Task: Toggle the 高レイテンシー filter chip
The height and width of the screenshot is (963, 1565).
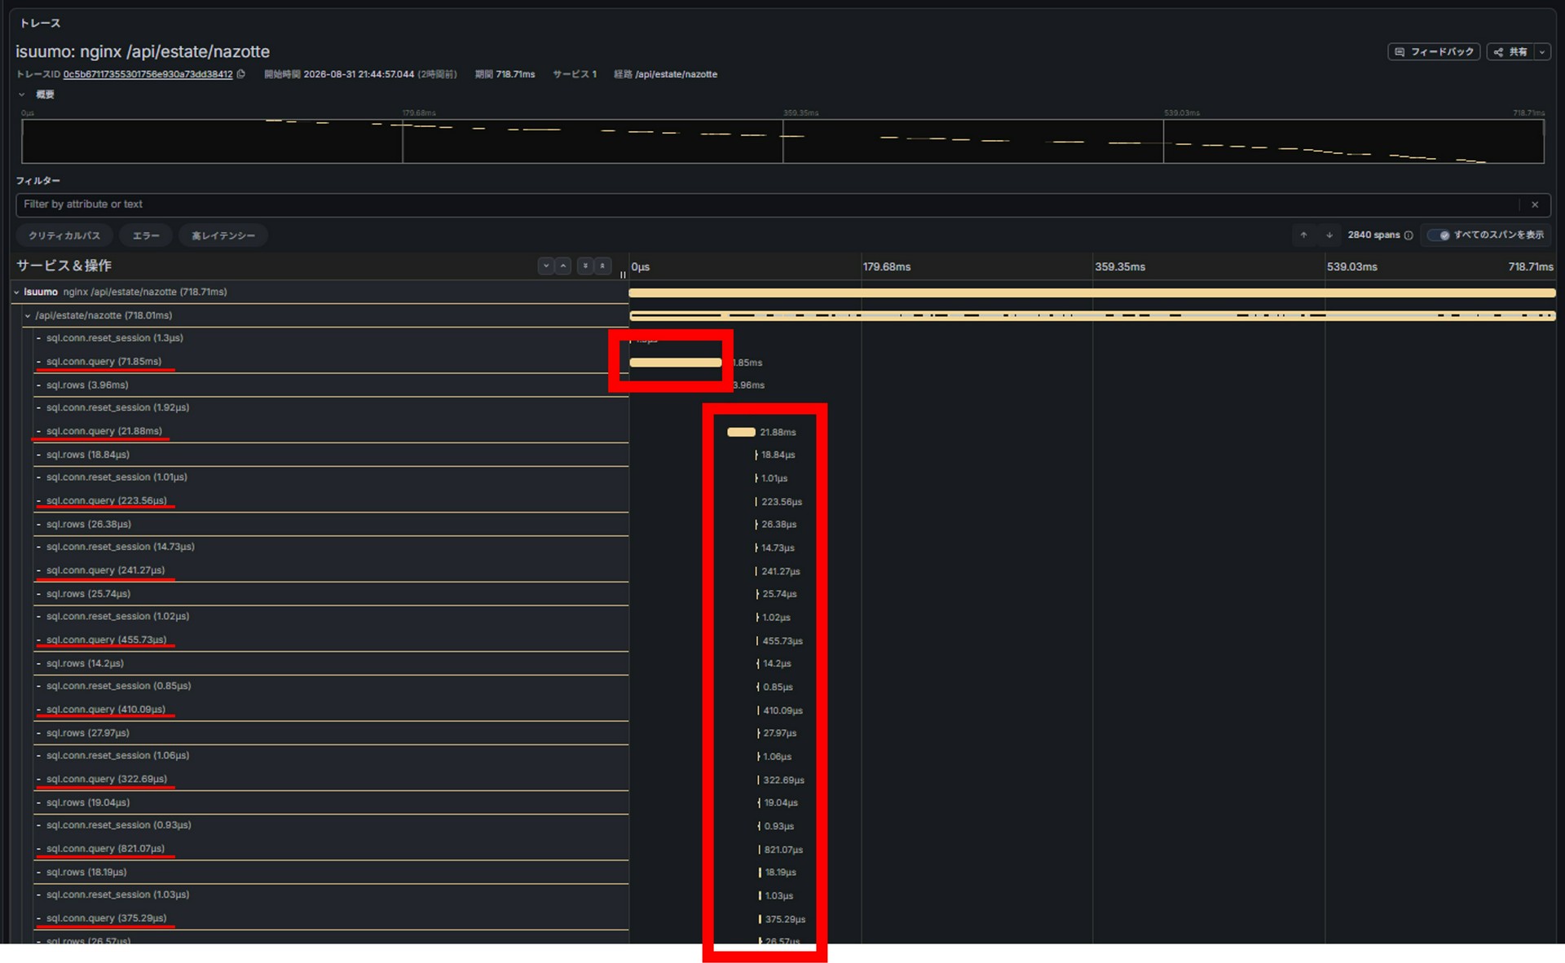Action: [223, 235]
